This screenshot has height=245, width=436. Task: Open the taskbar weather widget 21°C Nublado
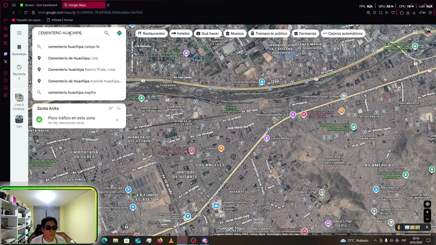(x=354, y=241)
